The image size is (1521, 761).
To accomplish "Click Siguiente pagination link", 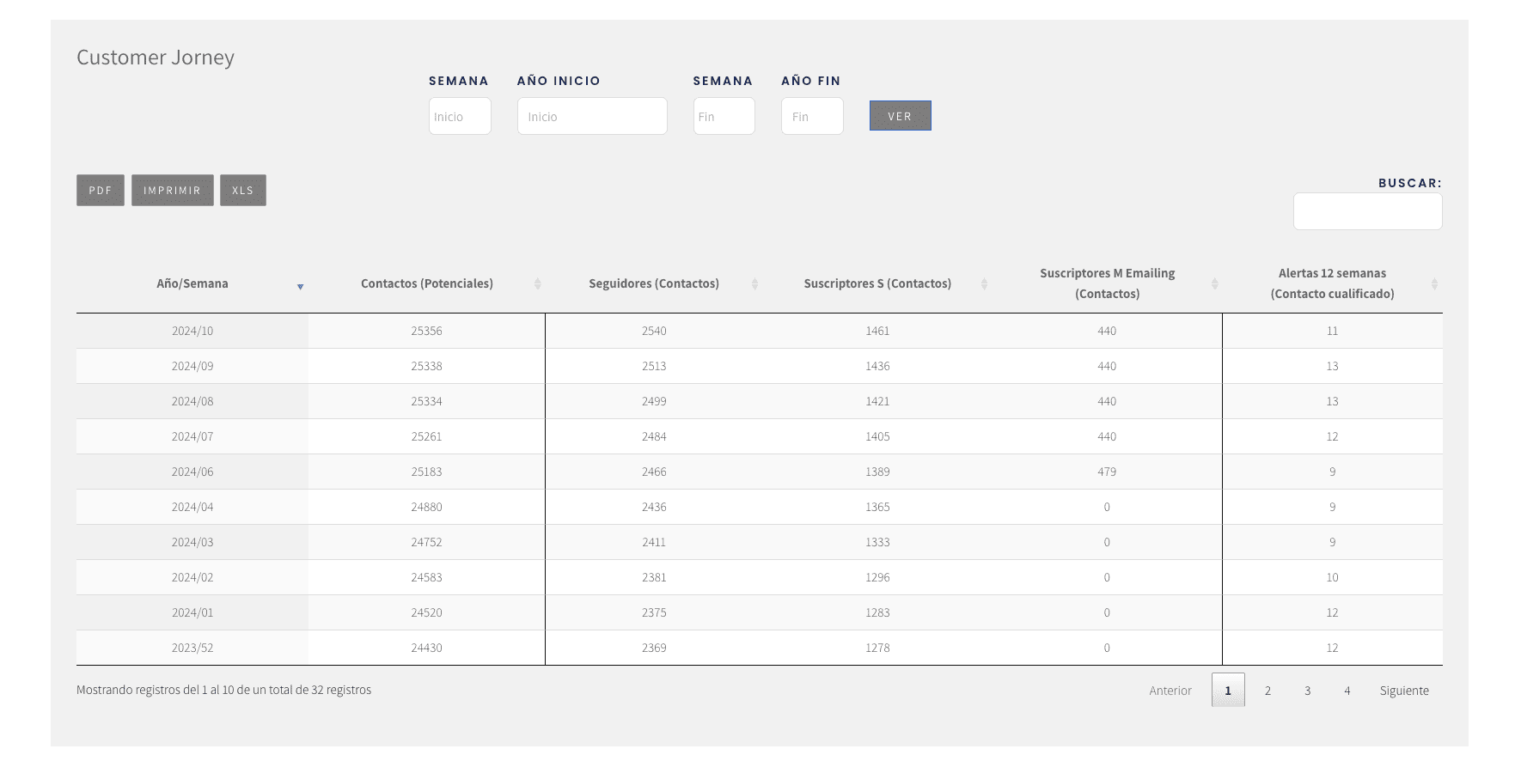I will click(x=1403, y=691).
